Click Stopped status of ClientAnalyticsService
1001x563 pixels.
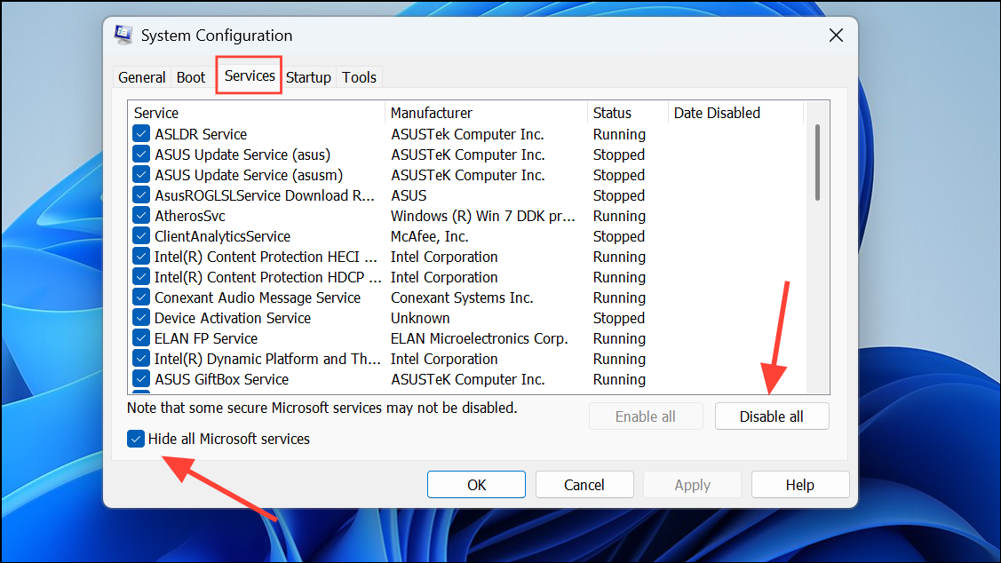coord(618,236)
